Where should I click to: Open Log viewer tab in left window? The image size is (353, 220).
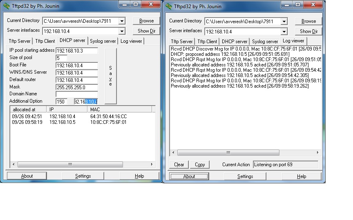(131, 41)
